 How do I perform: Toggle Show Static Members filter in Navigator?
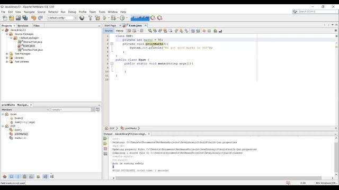pyautogui.click(x=18, y=176)
